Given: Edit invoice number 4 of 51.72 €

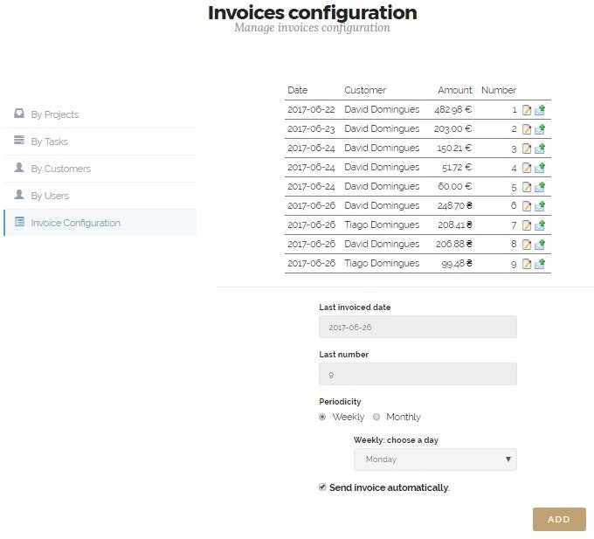Looking at the screenshot, I should pyautogui.click(x=527, y=168).
